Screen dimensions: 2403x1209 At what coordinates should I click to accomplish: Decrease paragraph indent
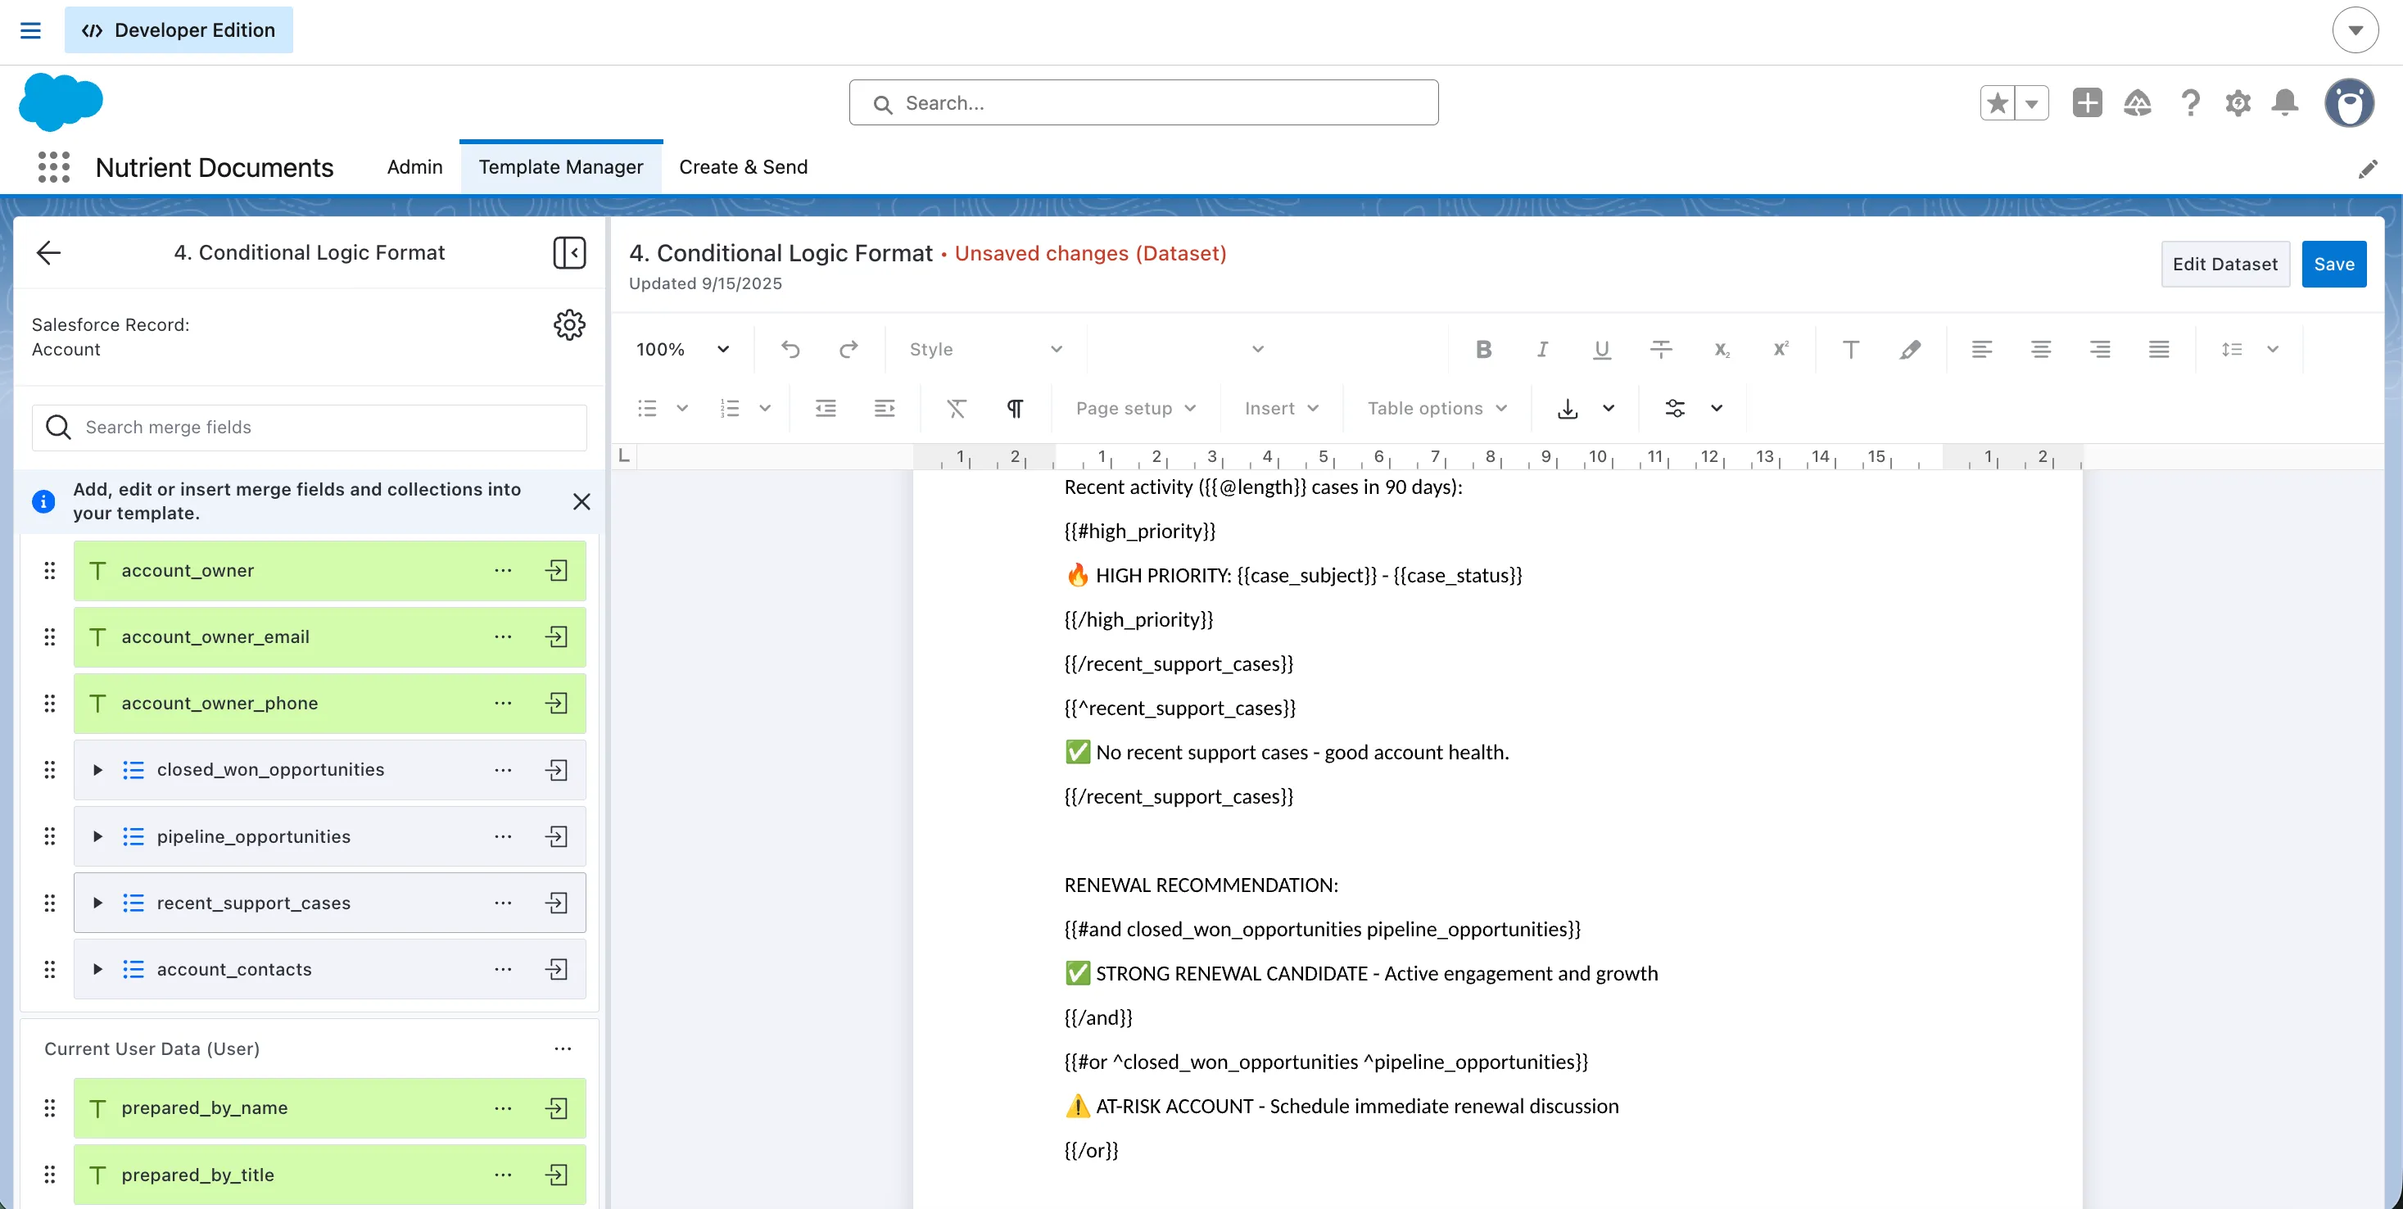(x=826, y=408)
